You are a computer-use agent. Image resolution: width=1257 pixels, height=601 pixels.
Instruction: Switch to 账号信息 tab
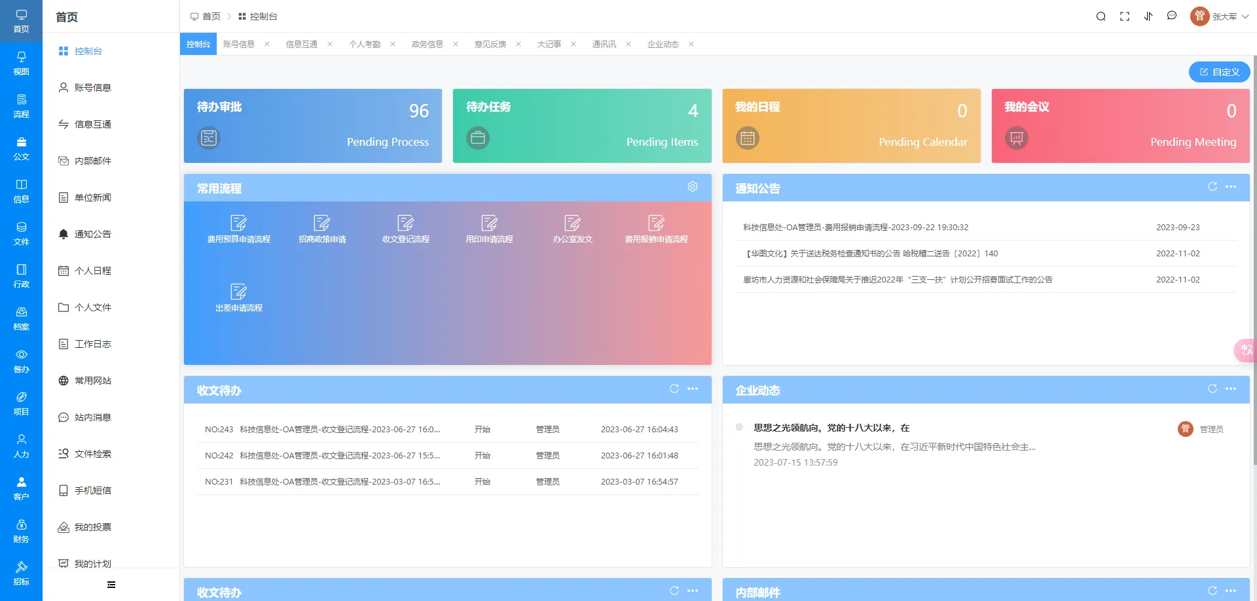[x=239, y=44]
